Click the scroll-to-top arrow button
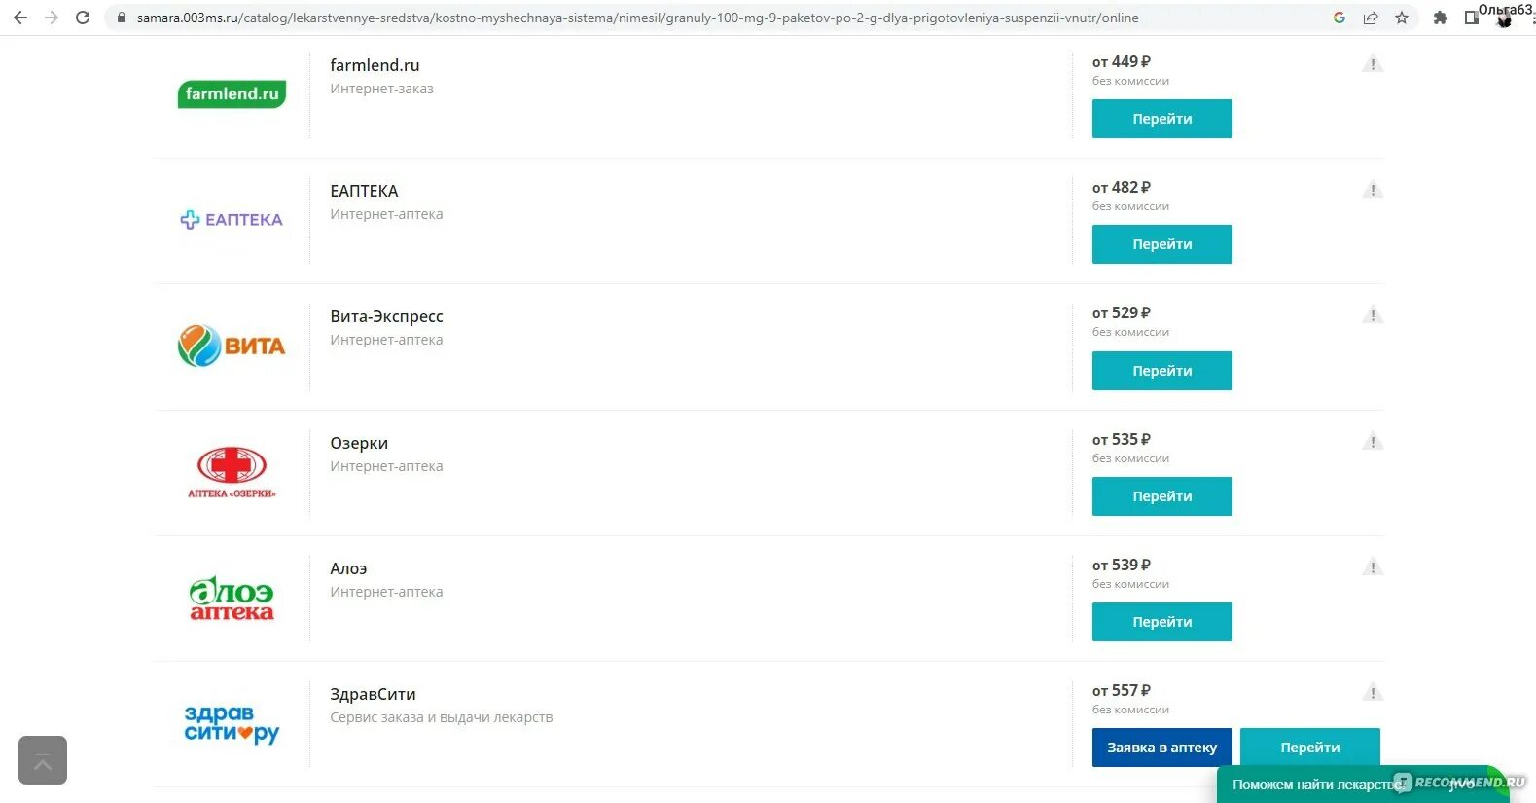Image resolution: width=1536 pixels, height=803 pixels. pos(43,760)
